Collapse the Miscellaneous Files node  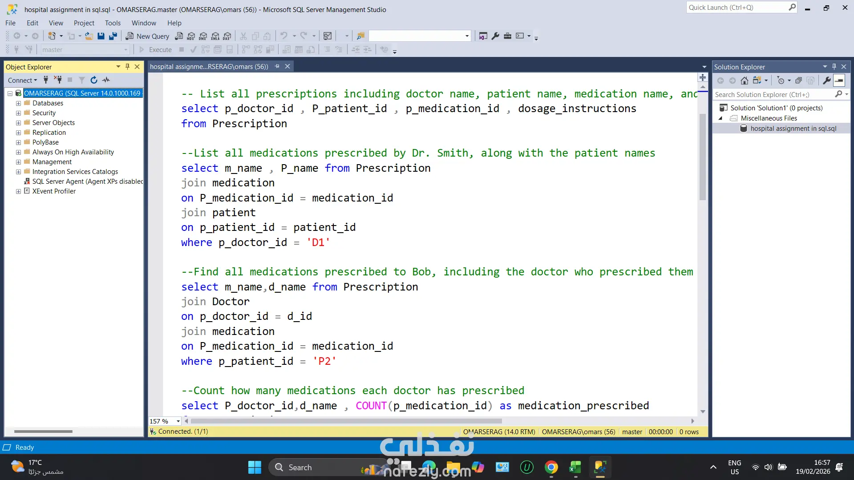point(720,118)
